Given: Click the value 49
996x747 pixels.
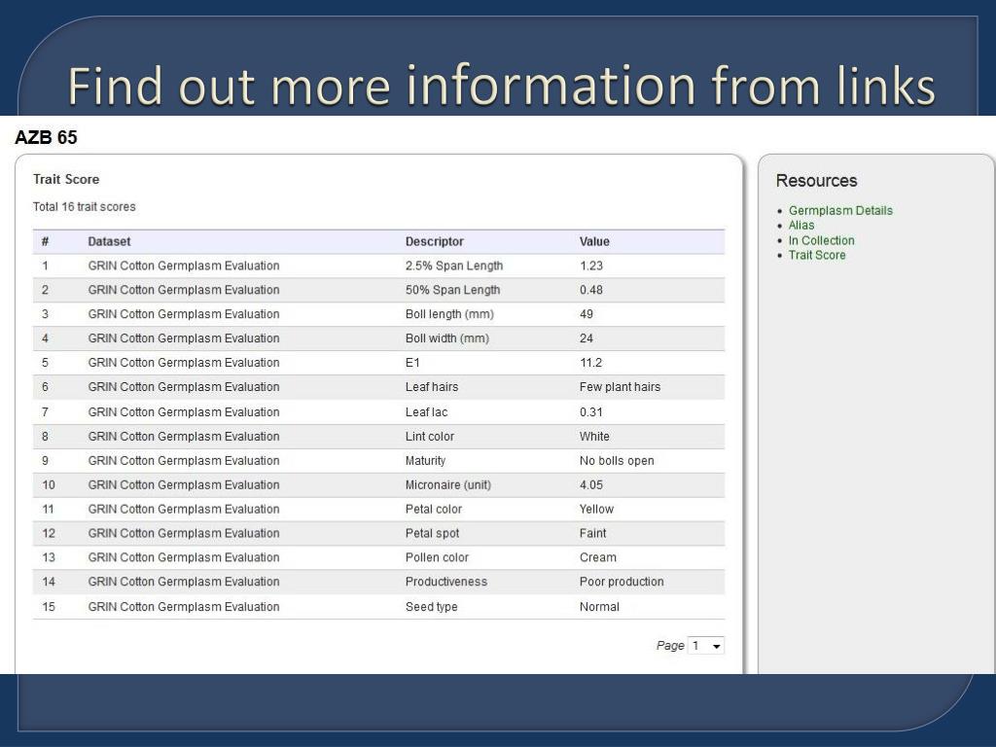Looking at the screenshot, I should click(x=587, y=314).
